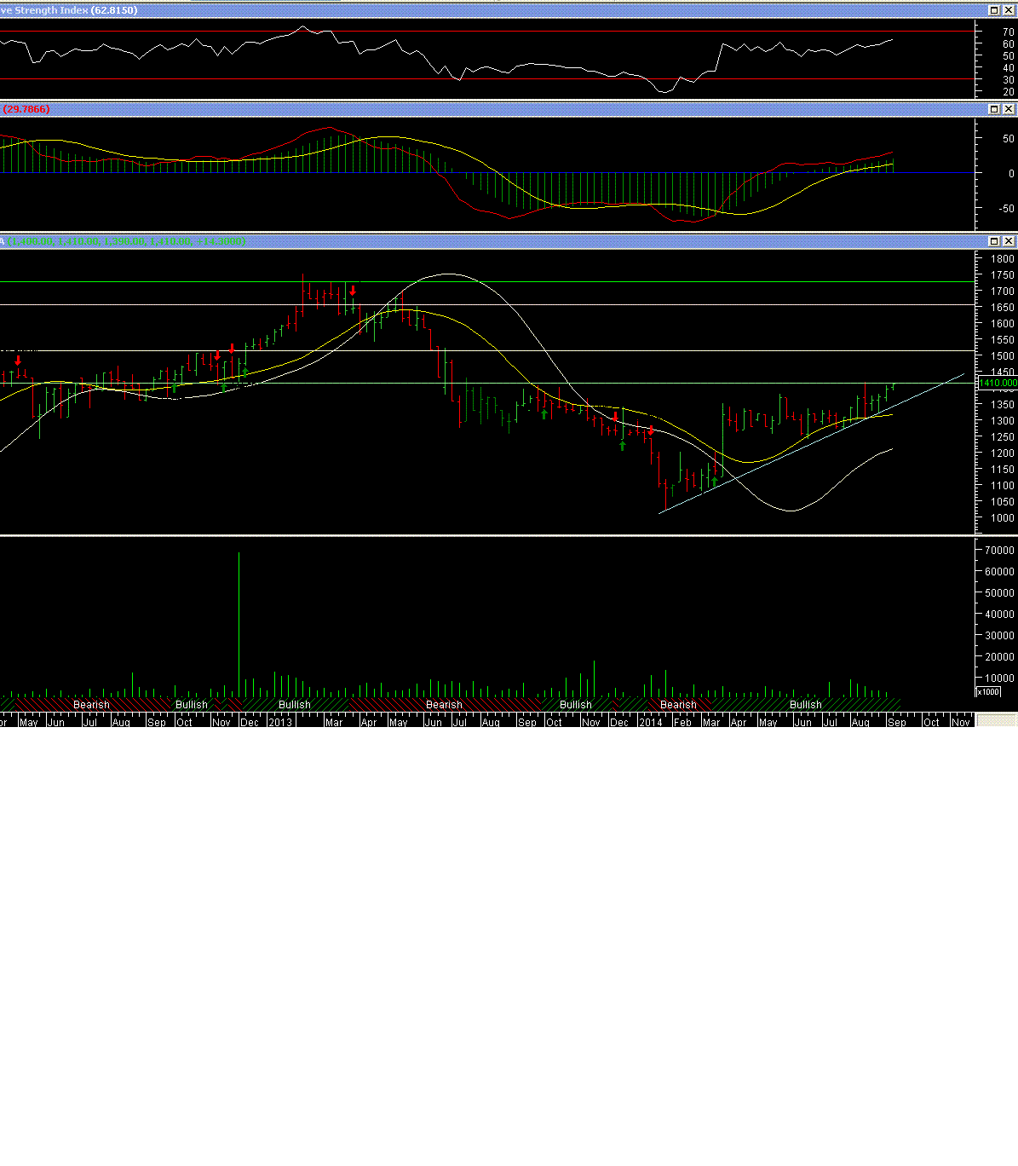The image size is (1018, 1166).
Task: Click the MACD value 29.7866 in title bar
Action: 26,109
